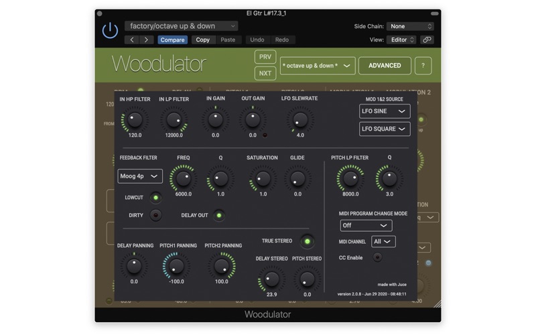Click the Paste button
The image size is (536, 335).
point(228,40)
